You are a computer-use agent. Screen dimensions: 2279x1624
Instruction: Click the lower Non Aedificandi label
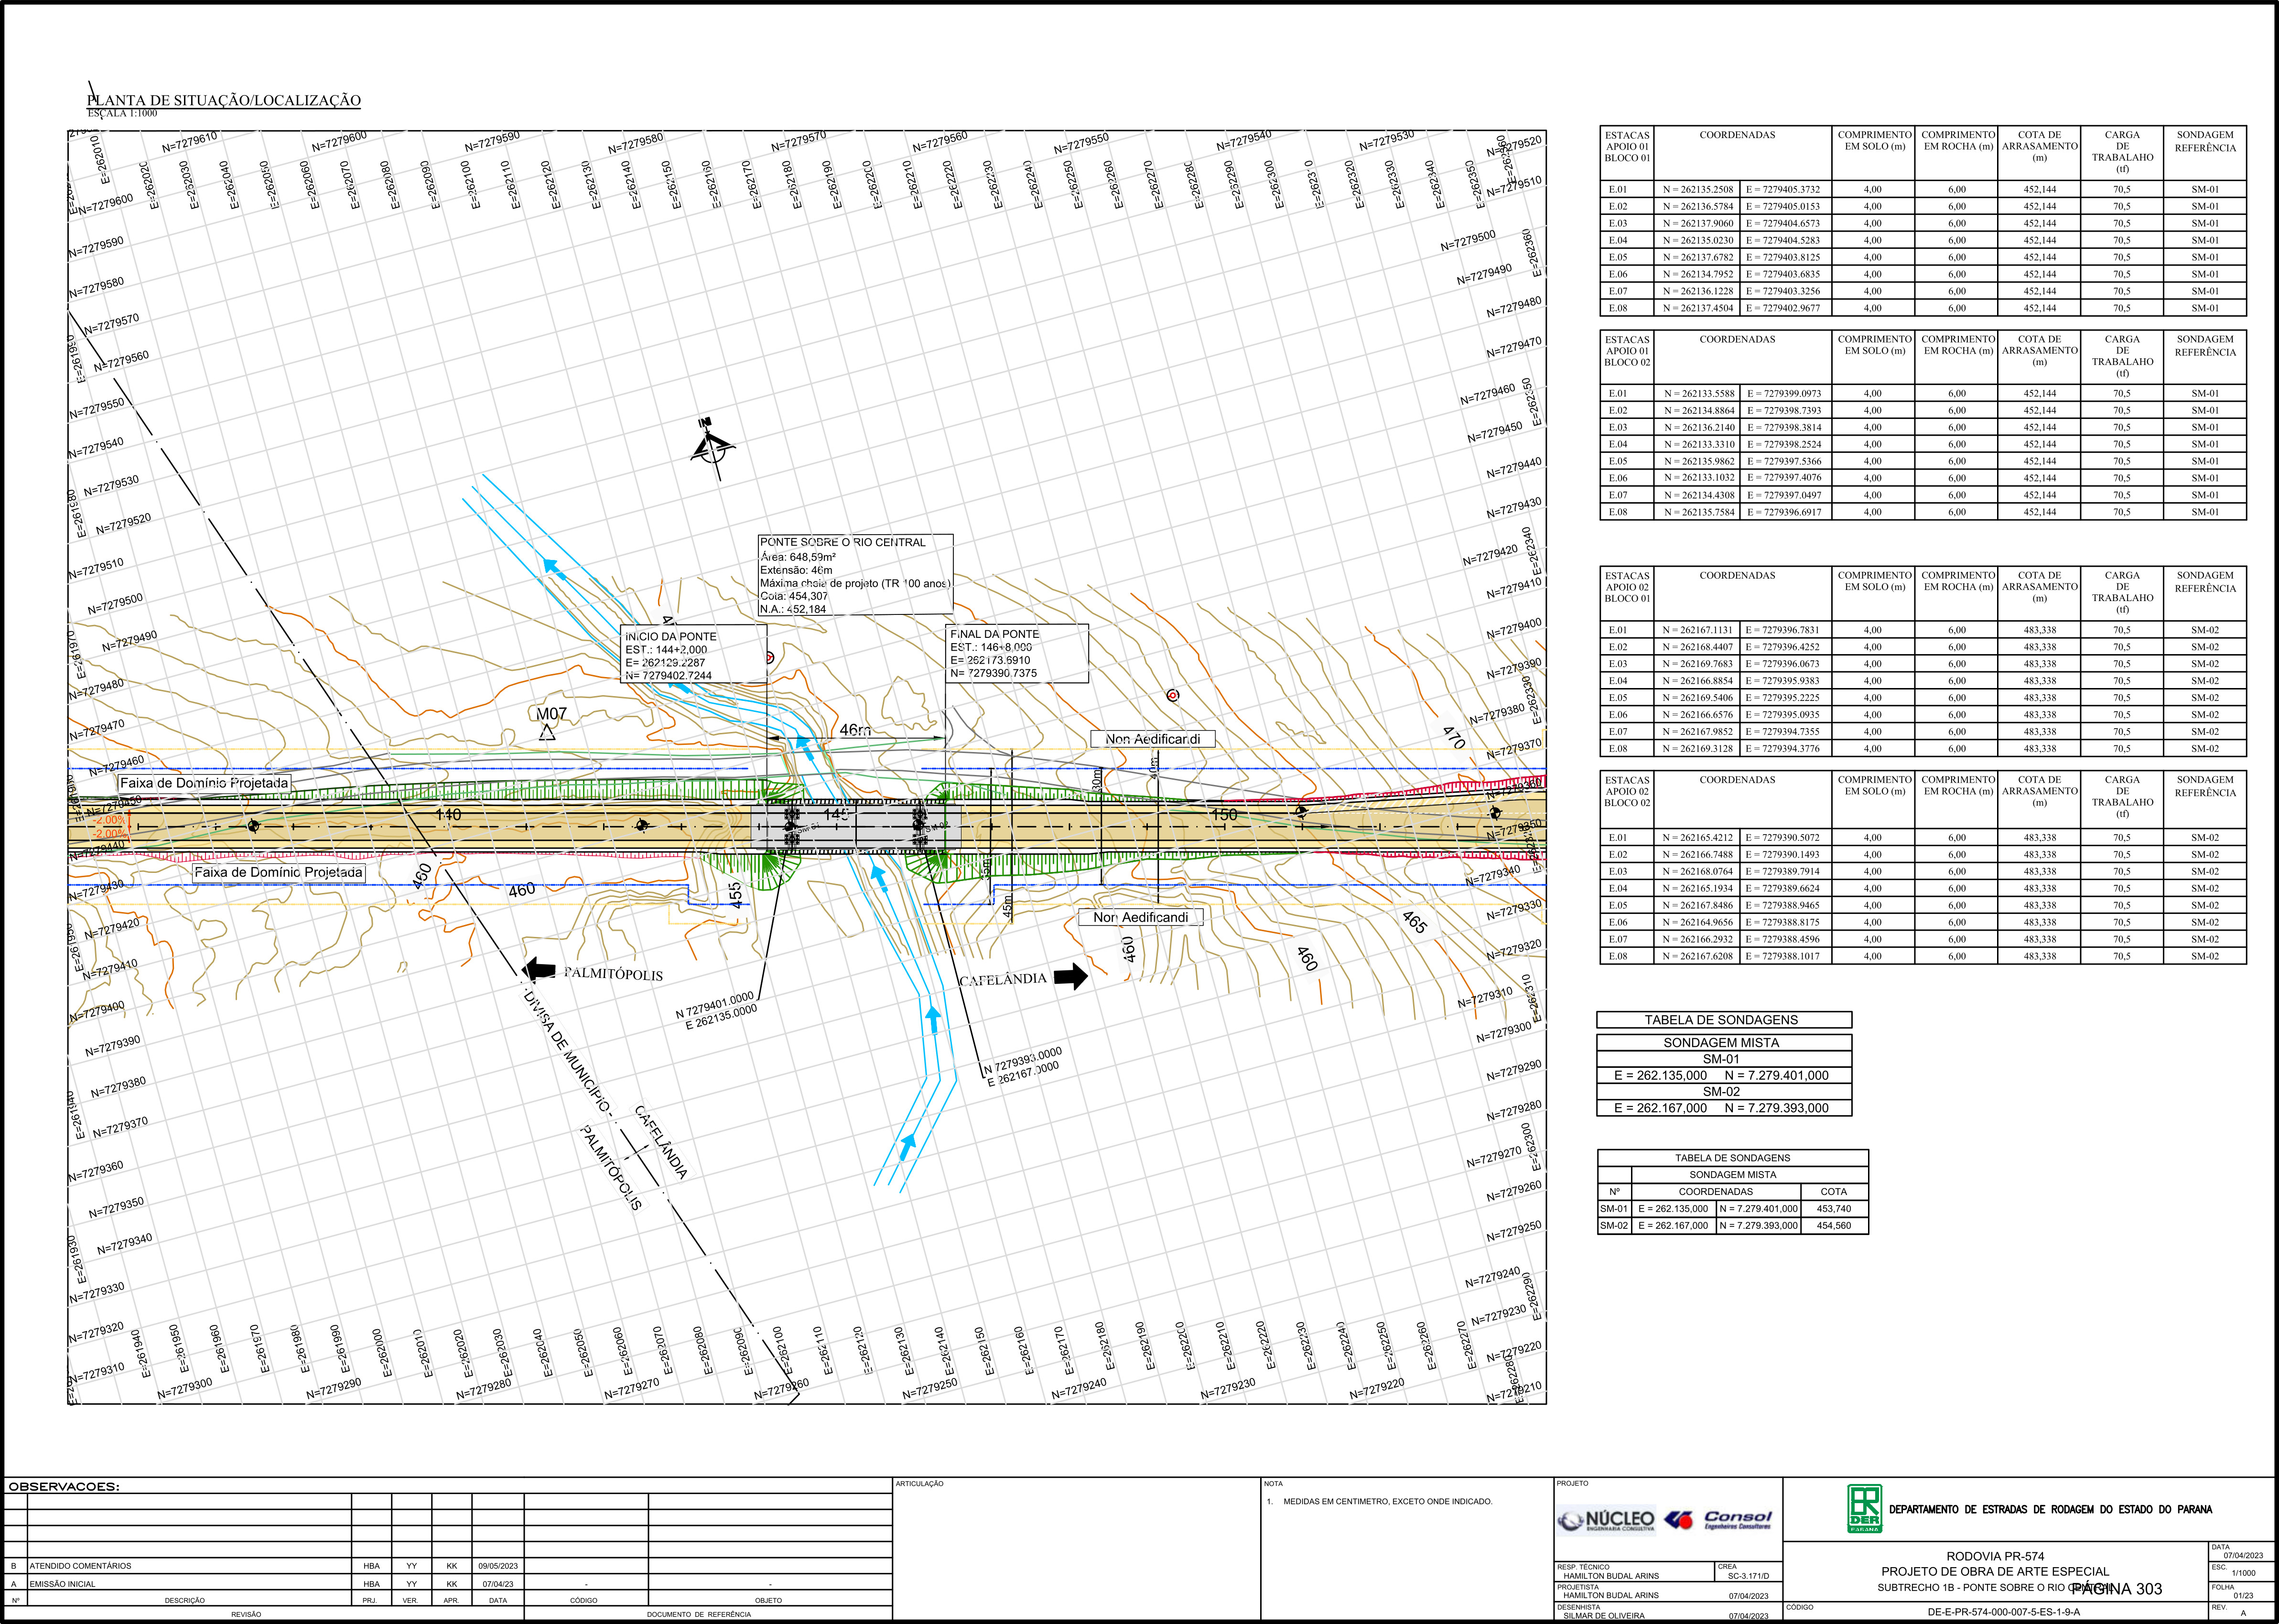click(x=1141, y=917)
